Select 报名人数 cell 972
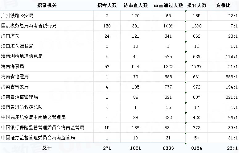Screen dimensions: 239x153 click(x=197, y=87)
